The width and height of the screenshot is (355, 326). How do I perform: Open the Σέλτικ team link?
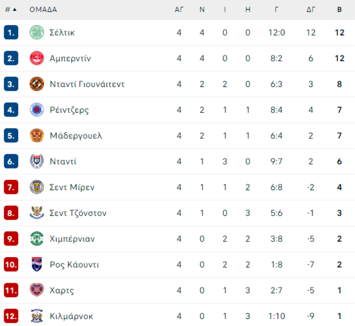coord(62,33)
